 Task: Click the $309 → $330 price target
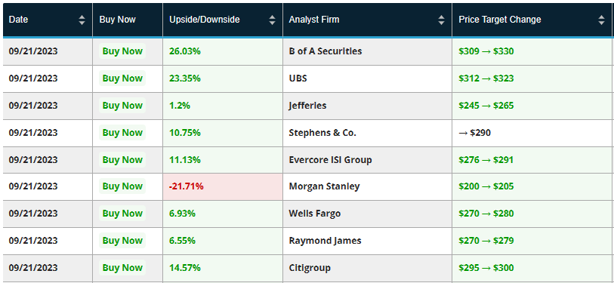tap(486, 51)
